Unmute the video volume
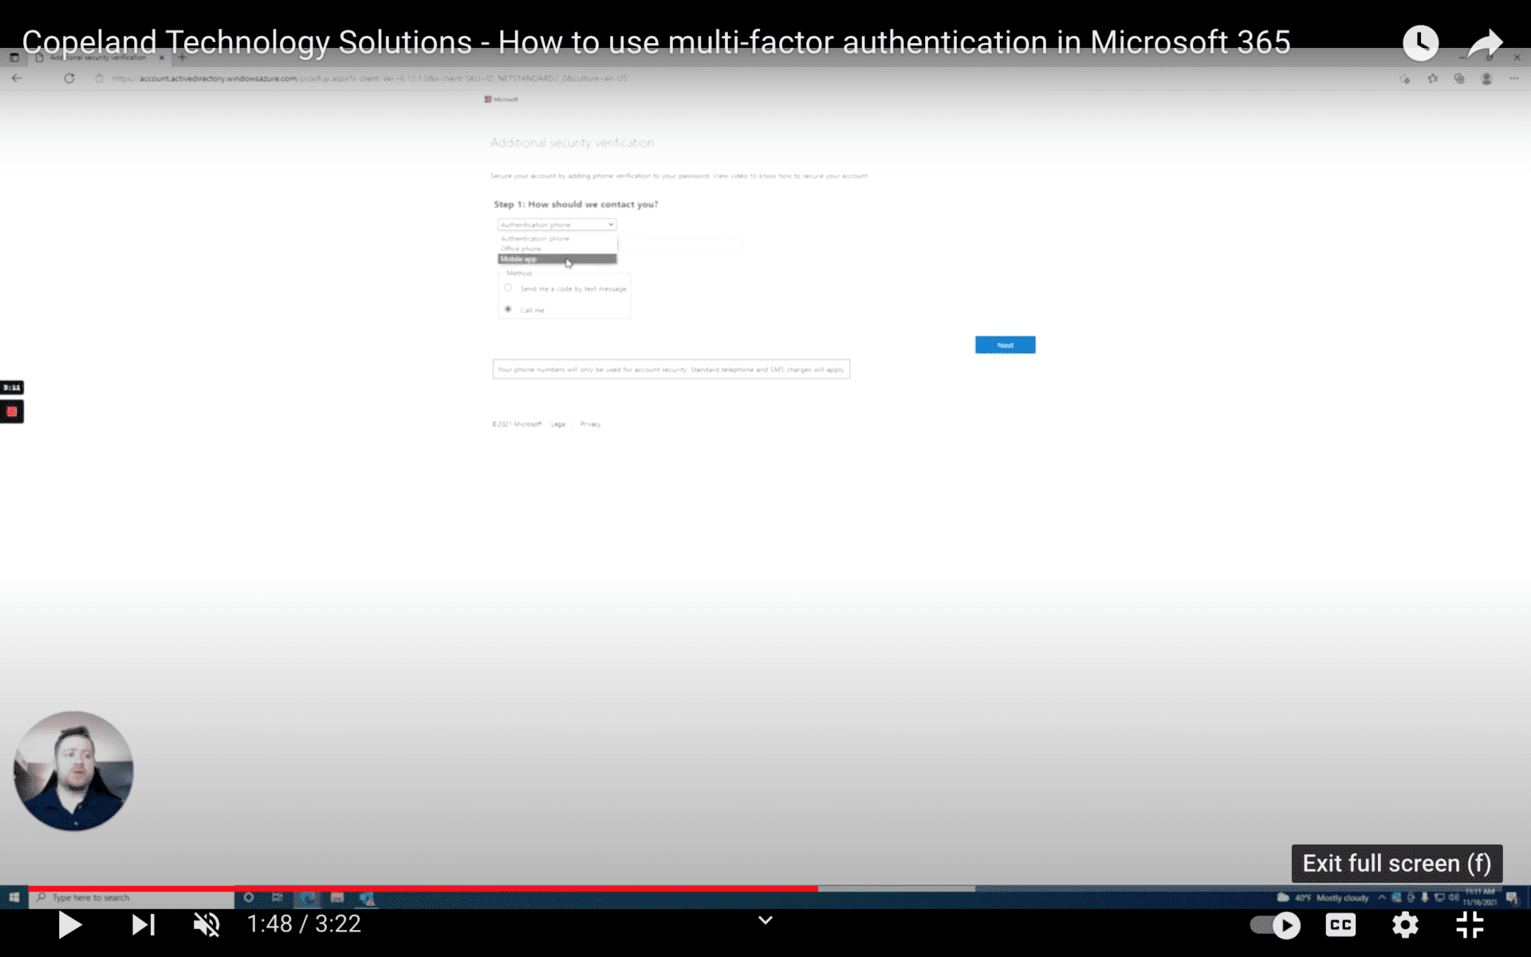 tap(207, 924)
